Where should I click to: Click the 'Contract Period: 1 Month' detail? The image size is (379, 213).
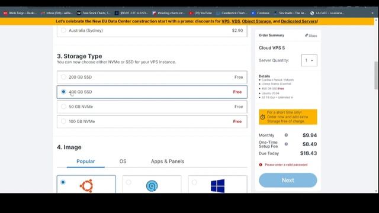pyautogui.click(x=278, y=80)
